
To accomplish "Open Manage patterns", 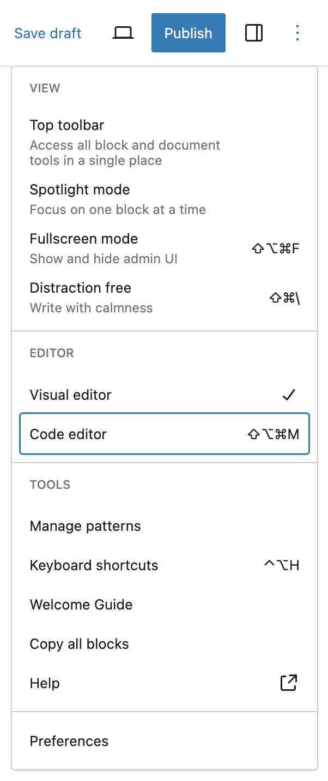I will 85,525.
